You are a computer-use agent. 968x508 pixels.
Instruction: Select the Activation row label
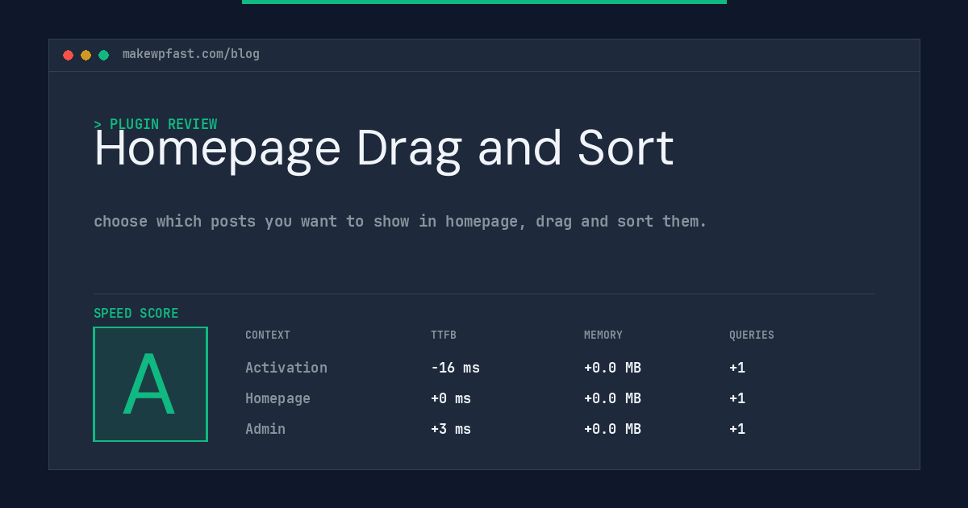286,368
